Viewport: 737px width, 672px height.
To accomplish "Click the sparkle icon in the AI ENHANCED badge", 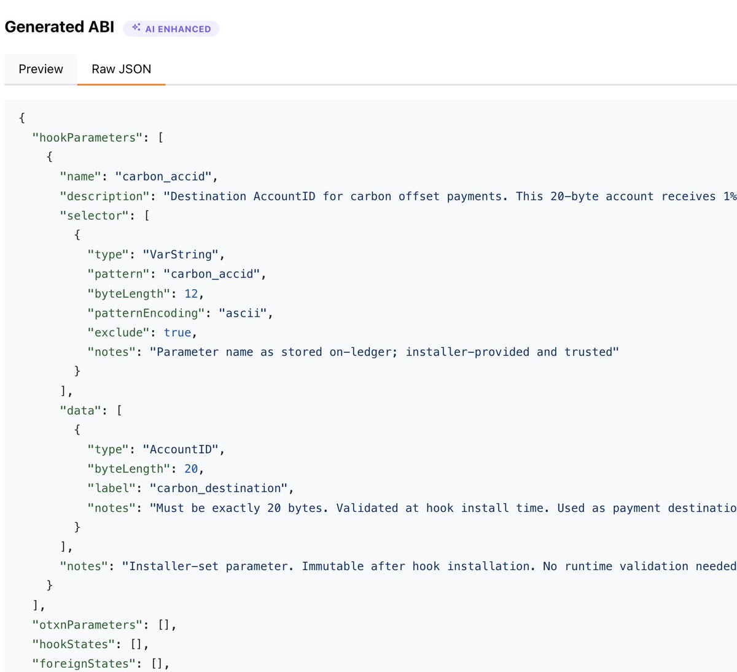I will pos(135,28).
